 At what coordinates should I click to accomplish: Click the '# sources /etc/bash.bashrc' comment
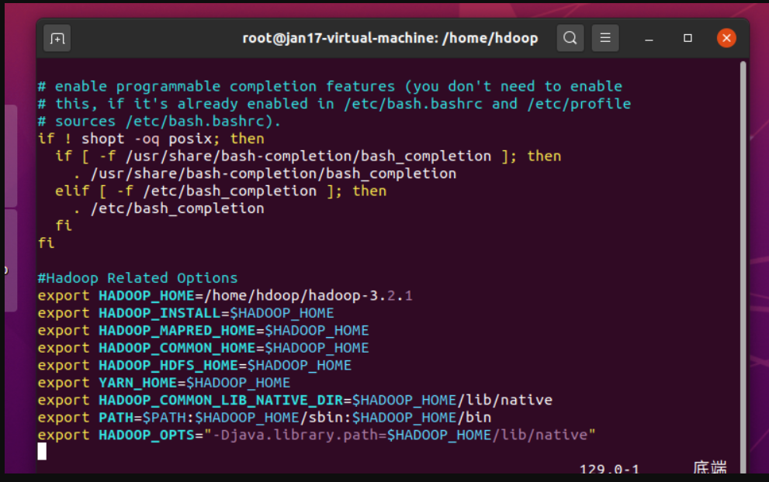(159, 122)
